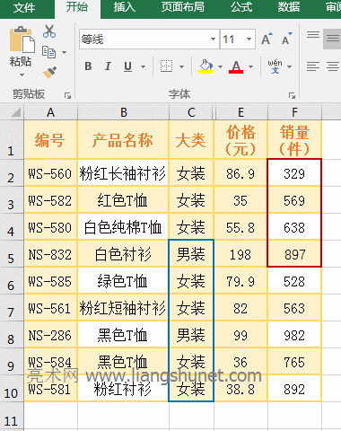Expand phonetic guide dropdown arrow
This screenshot has height=431, width=341.
click(x=289, y=66)
